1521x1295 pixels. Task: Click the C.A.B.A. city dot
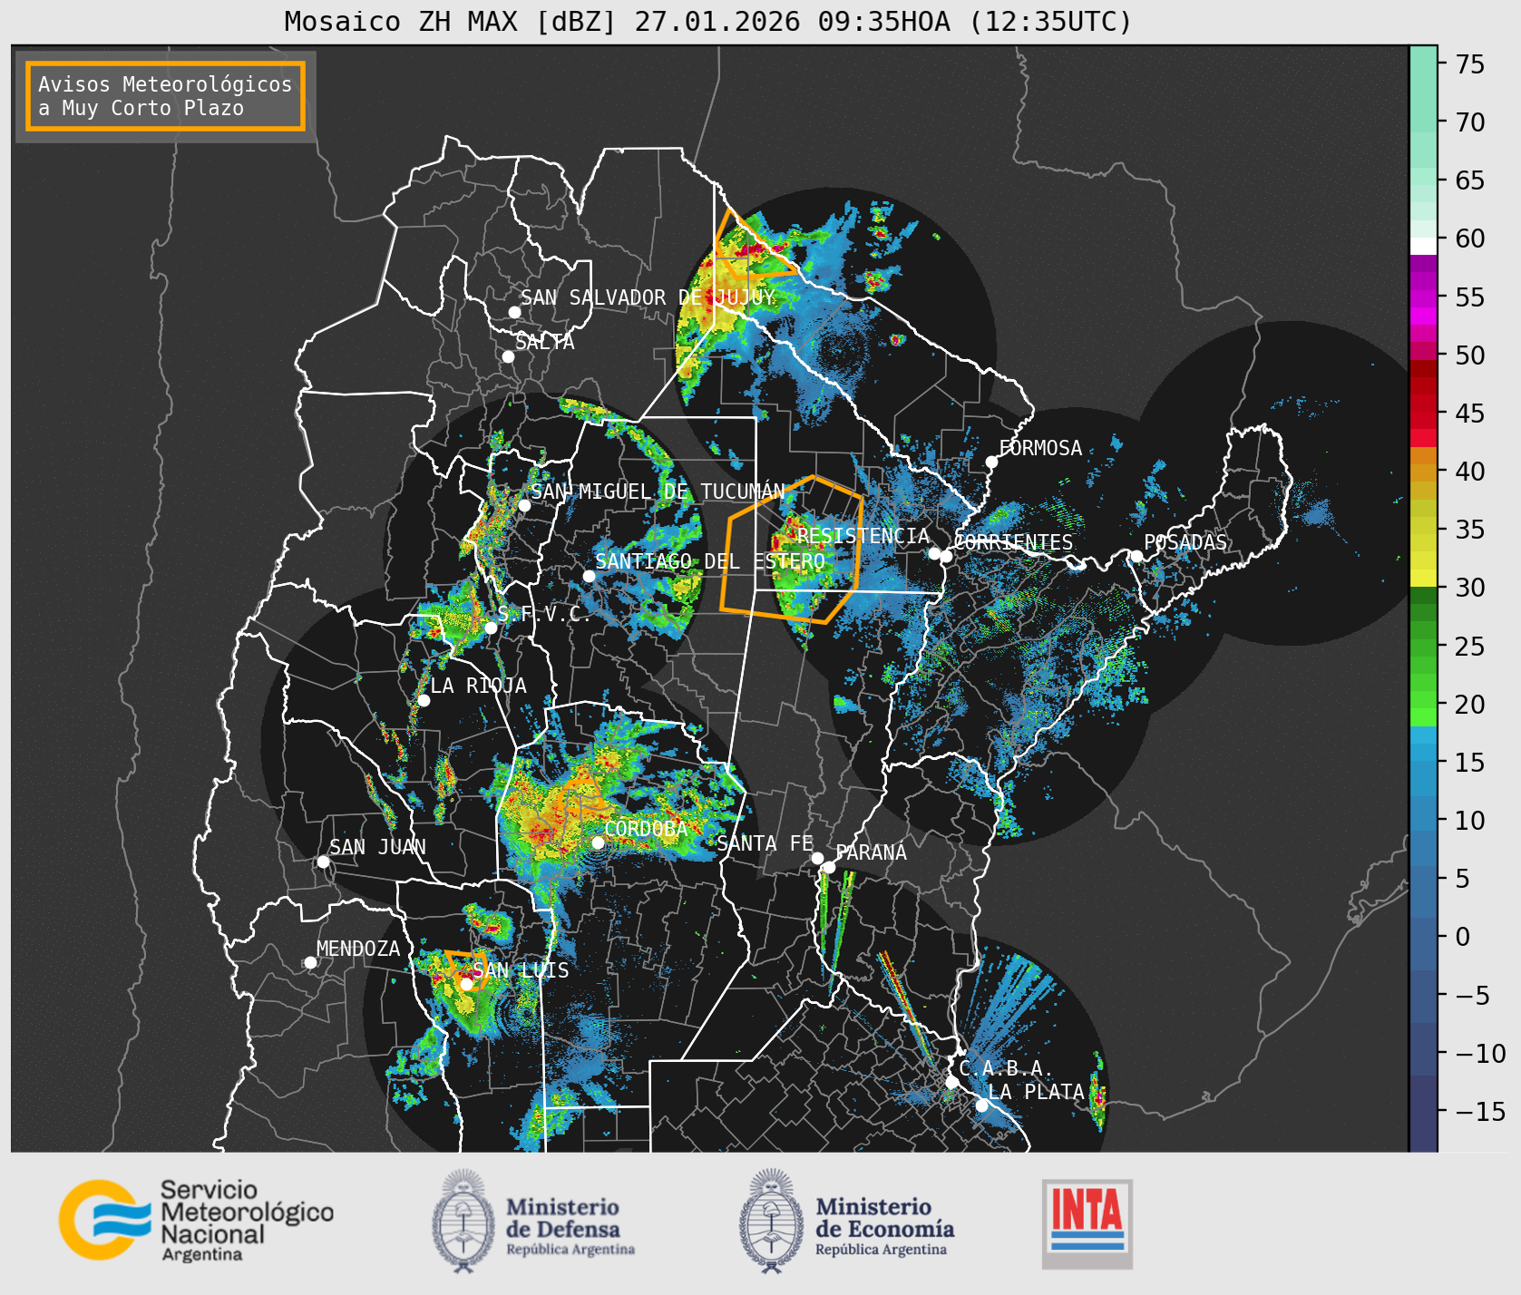click(x=952, y=1082)
